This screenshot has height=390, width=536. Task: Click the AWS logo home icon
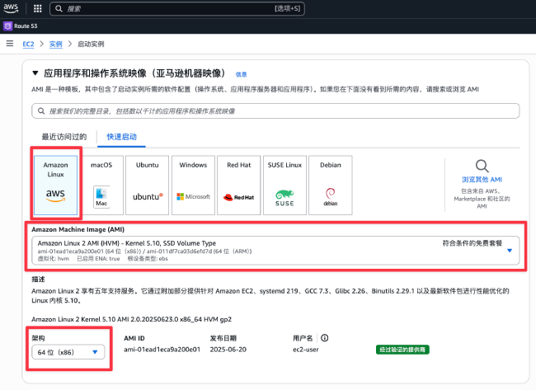click(x=11, y=8)
